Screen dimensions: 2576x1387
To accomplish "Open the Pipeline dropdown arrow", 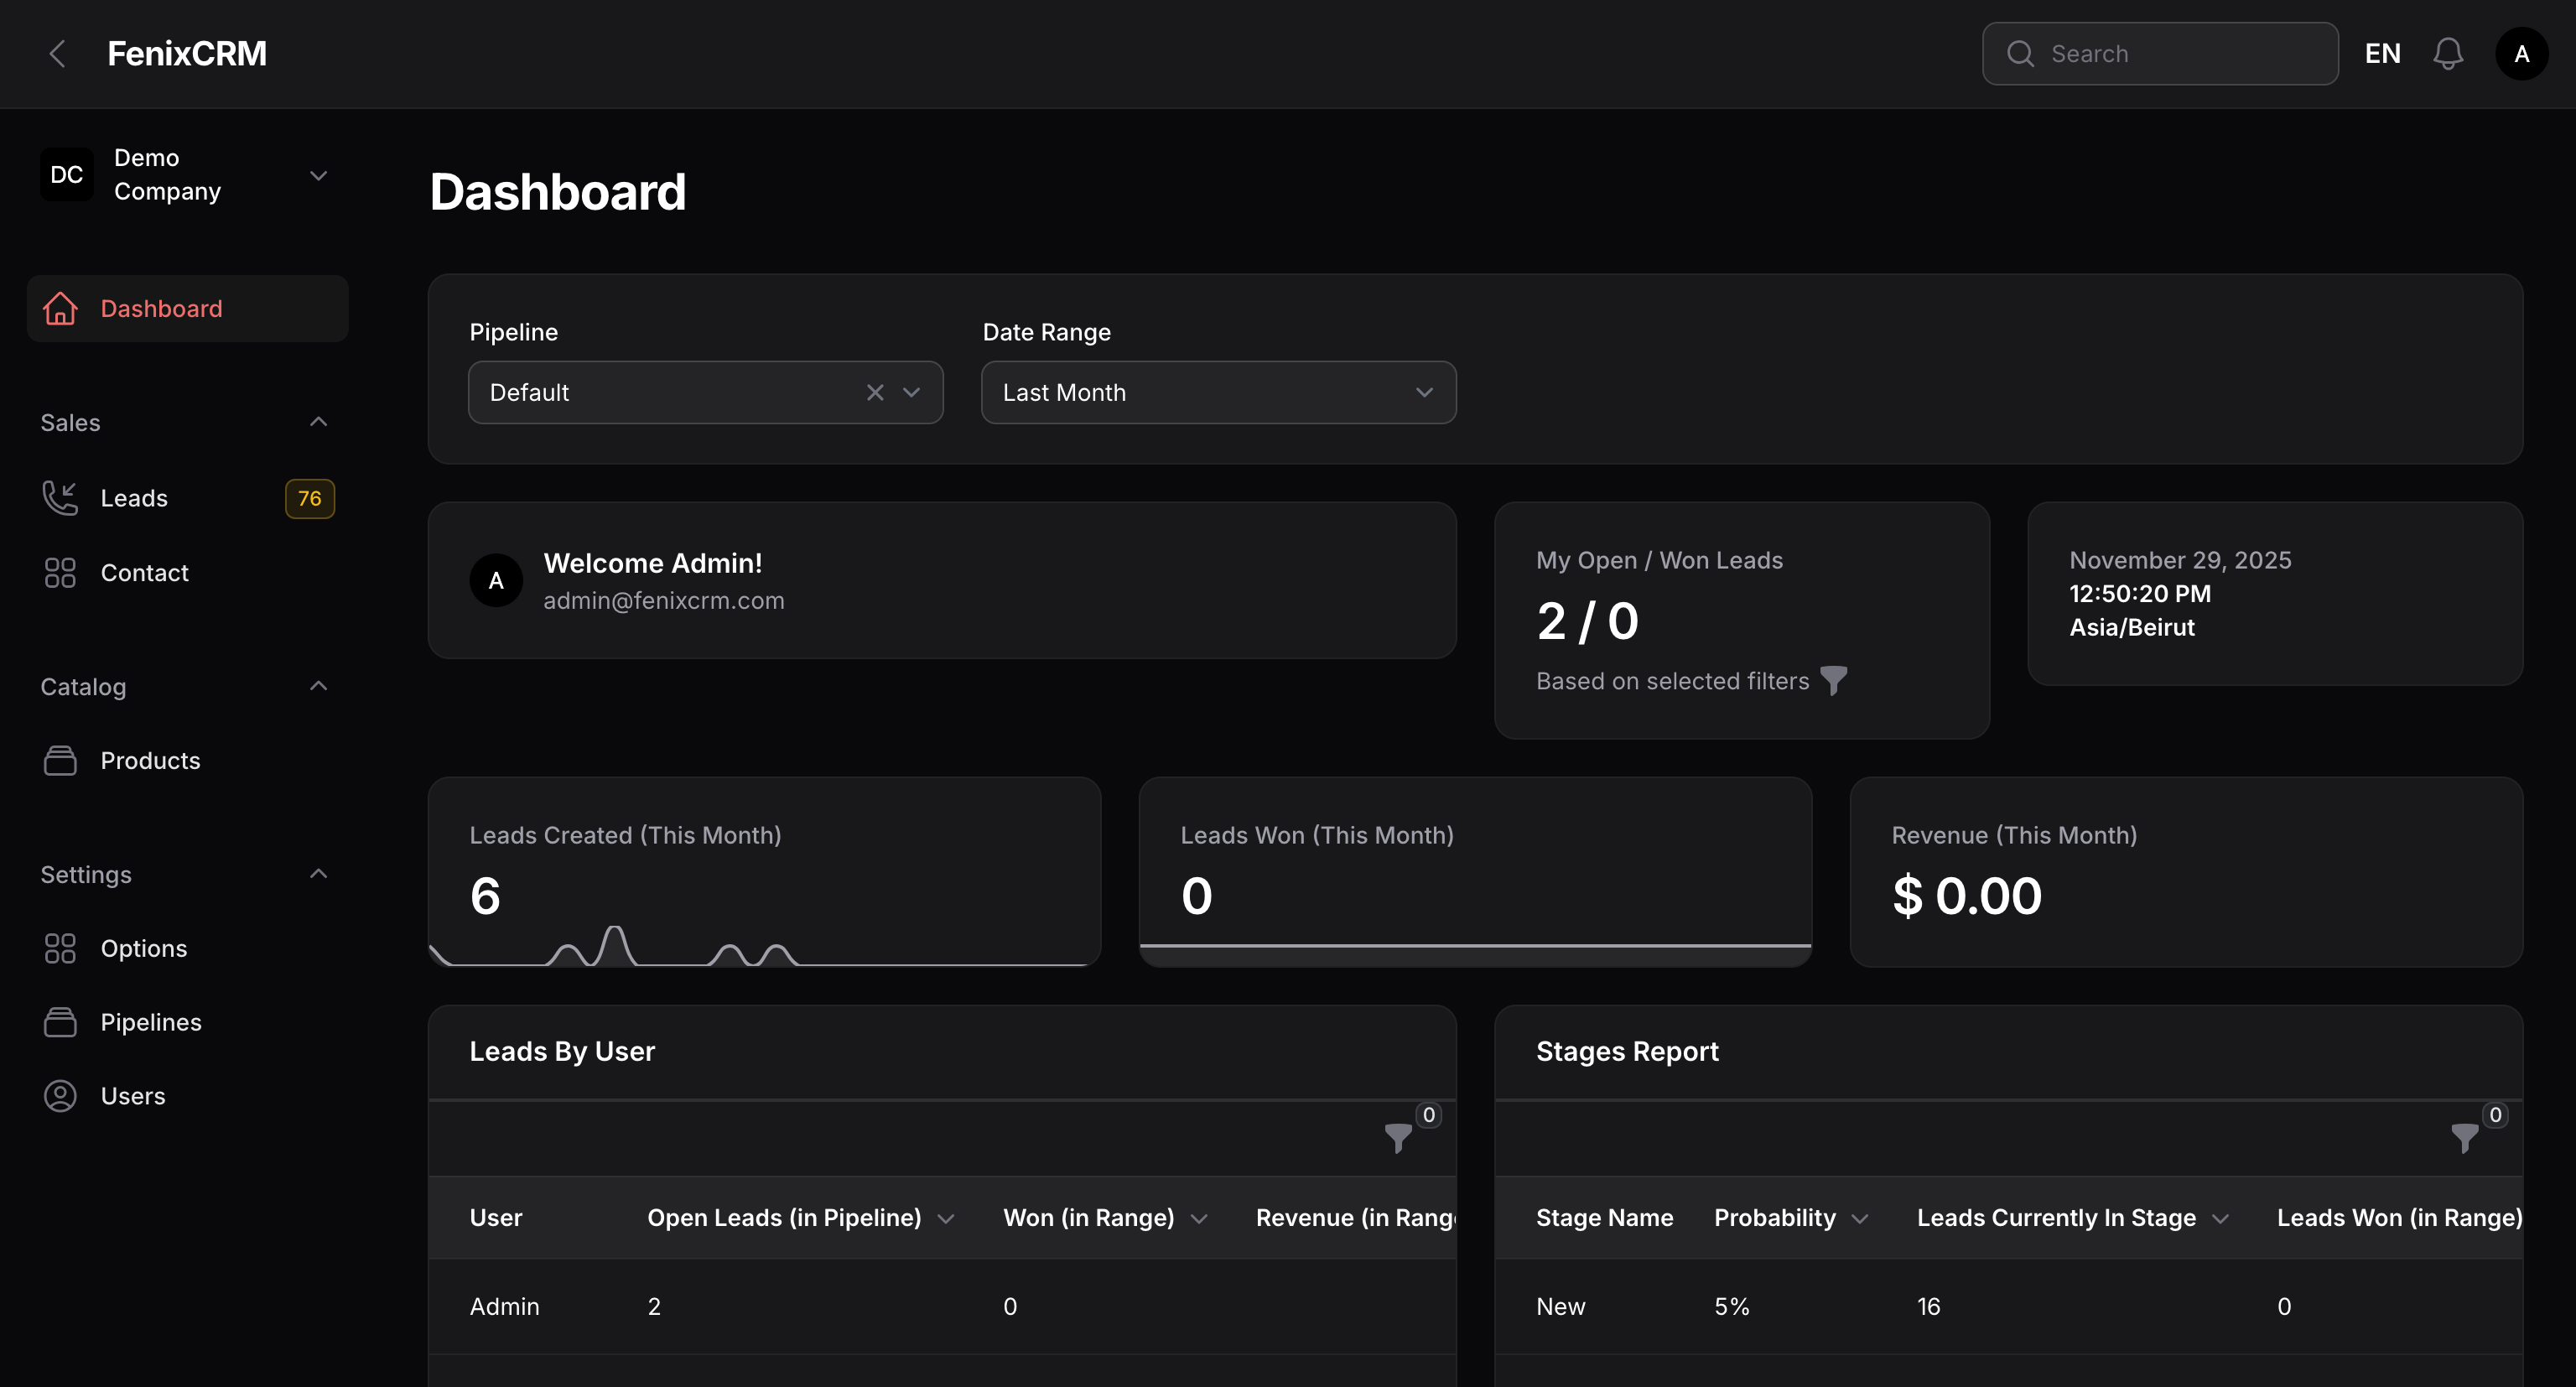I will click(911, 392).
